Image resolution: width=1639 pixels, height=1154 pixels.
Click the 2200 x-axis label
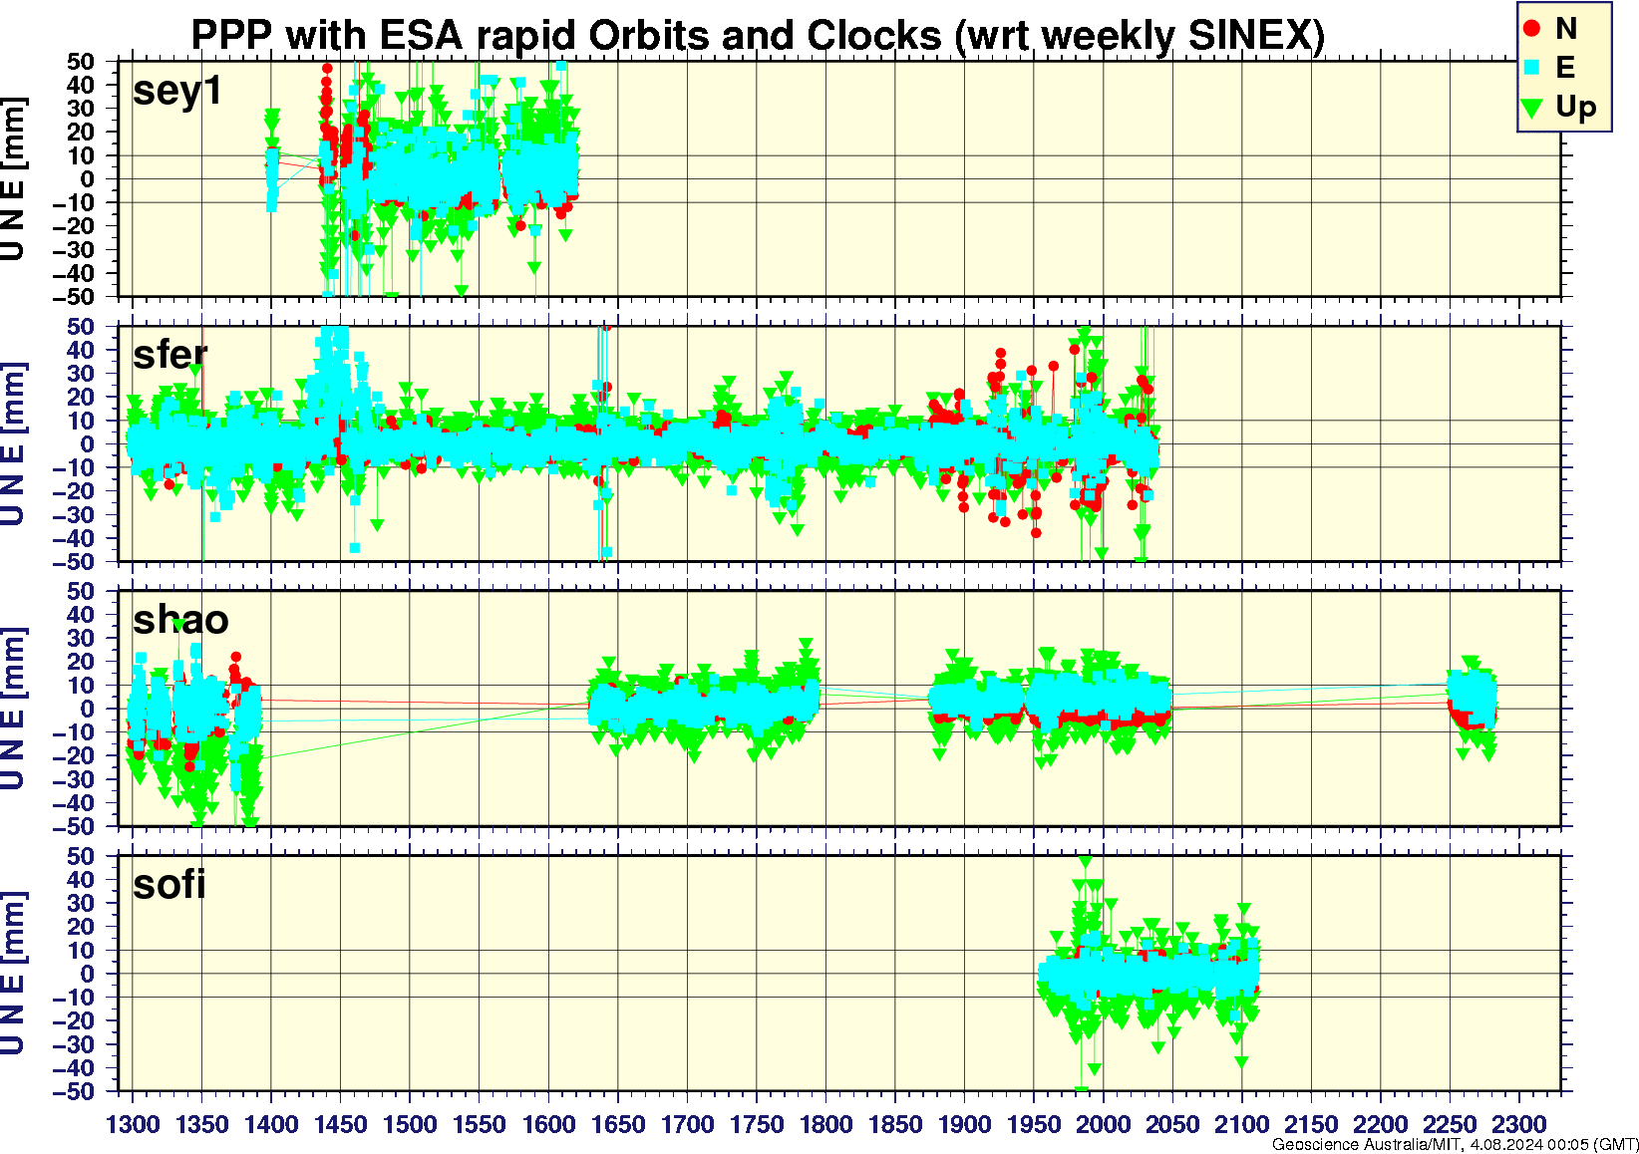tap(1380, 1124)
